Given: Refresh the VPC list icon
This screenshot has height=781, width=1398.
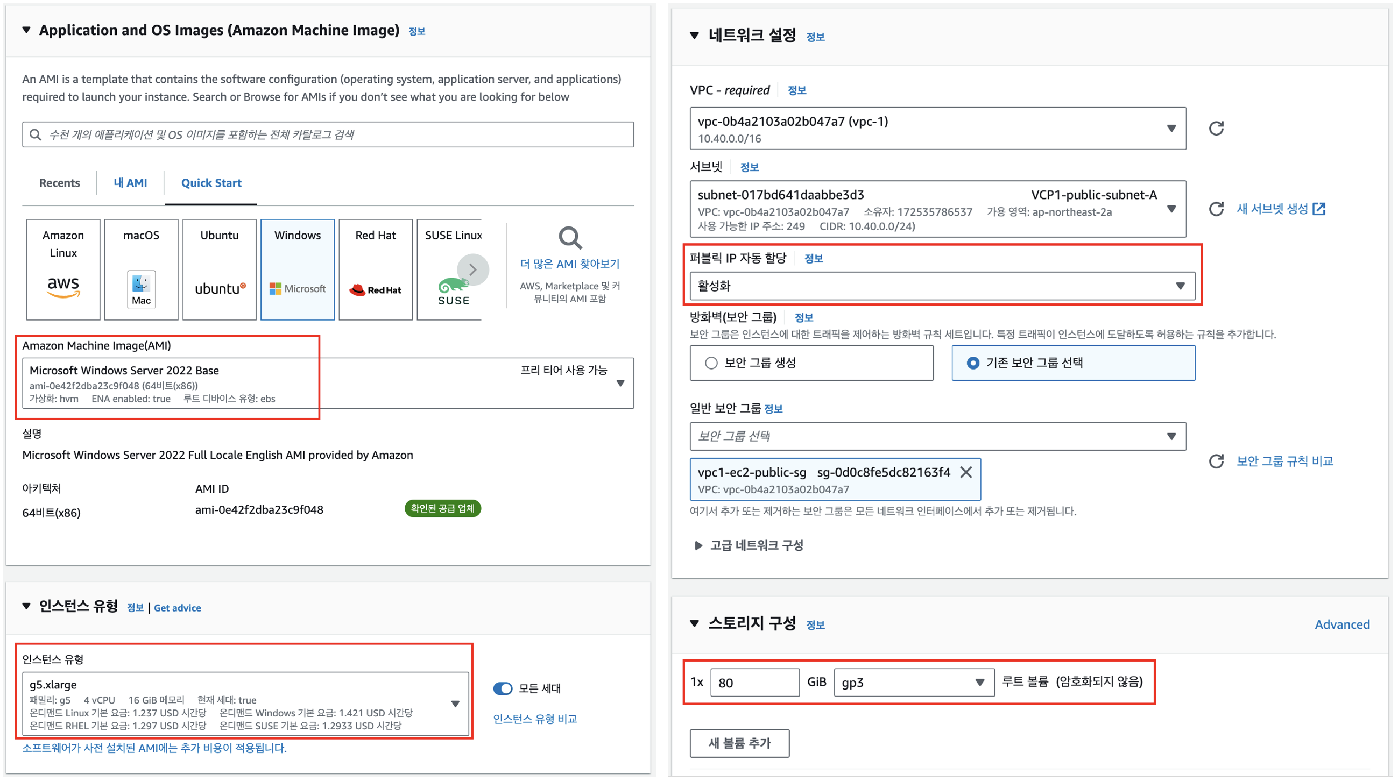Looking at the screenshot, I should (x=1216, y=129).
